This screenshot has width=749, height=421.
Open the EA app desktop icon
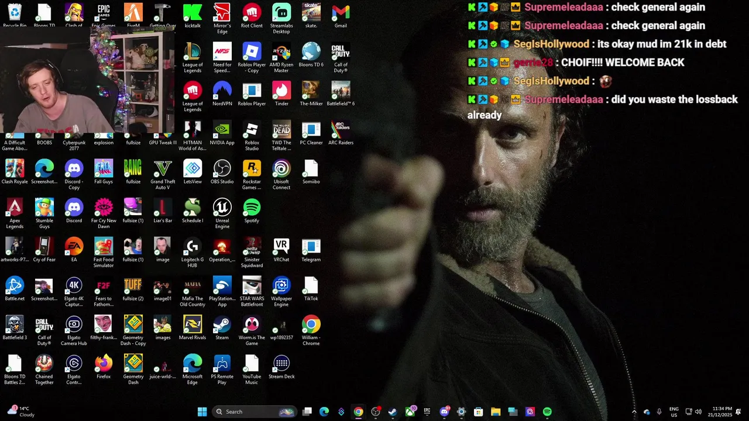(x=74, y=250)
